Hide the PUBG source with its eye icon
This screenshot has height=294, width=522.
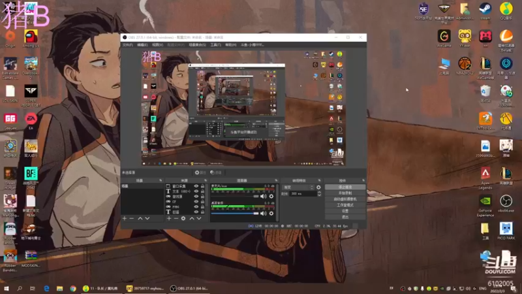(196, 206)
